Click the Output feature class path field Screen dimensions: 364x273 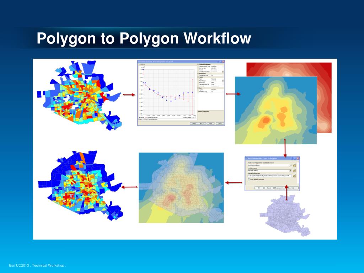[269, 176]
